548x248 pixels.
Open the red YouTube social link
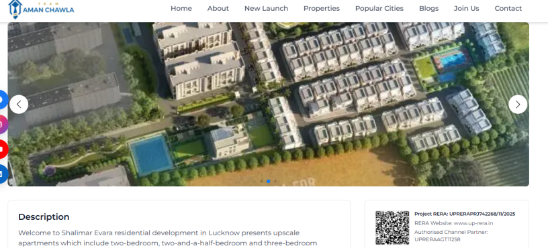point(3,149)
